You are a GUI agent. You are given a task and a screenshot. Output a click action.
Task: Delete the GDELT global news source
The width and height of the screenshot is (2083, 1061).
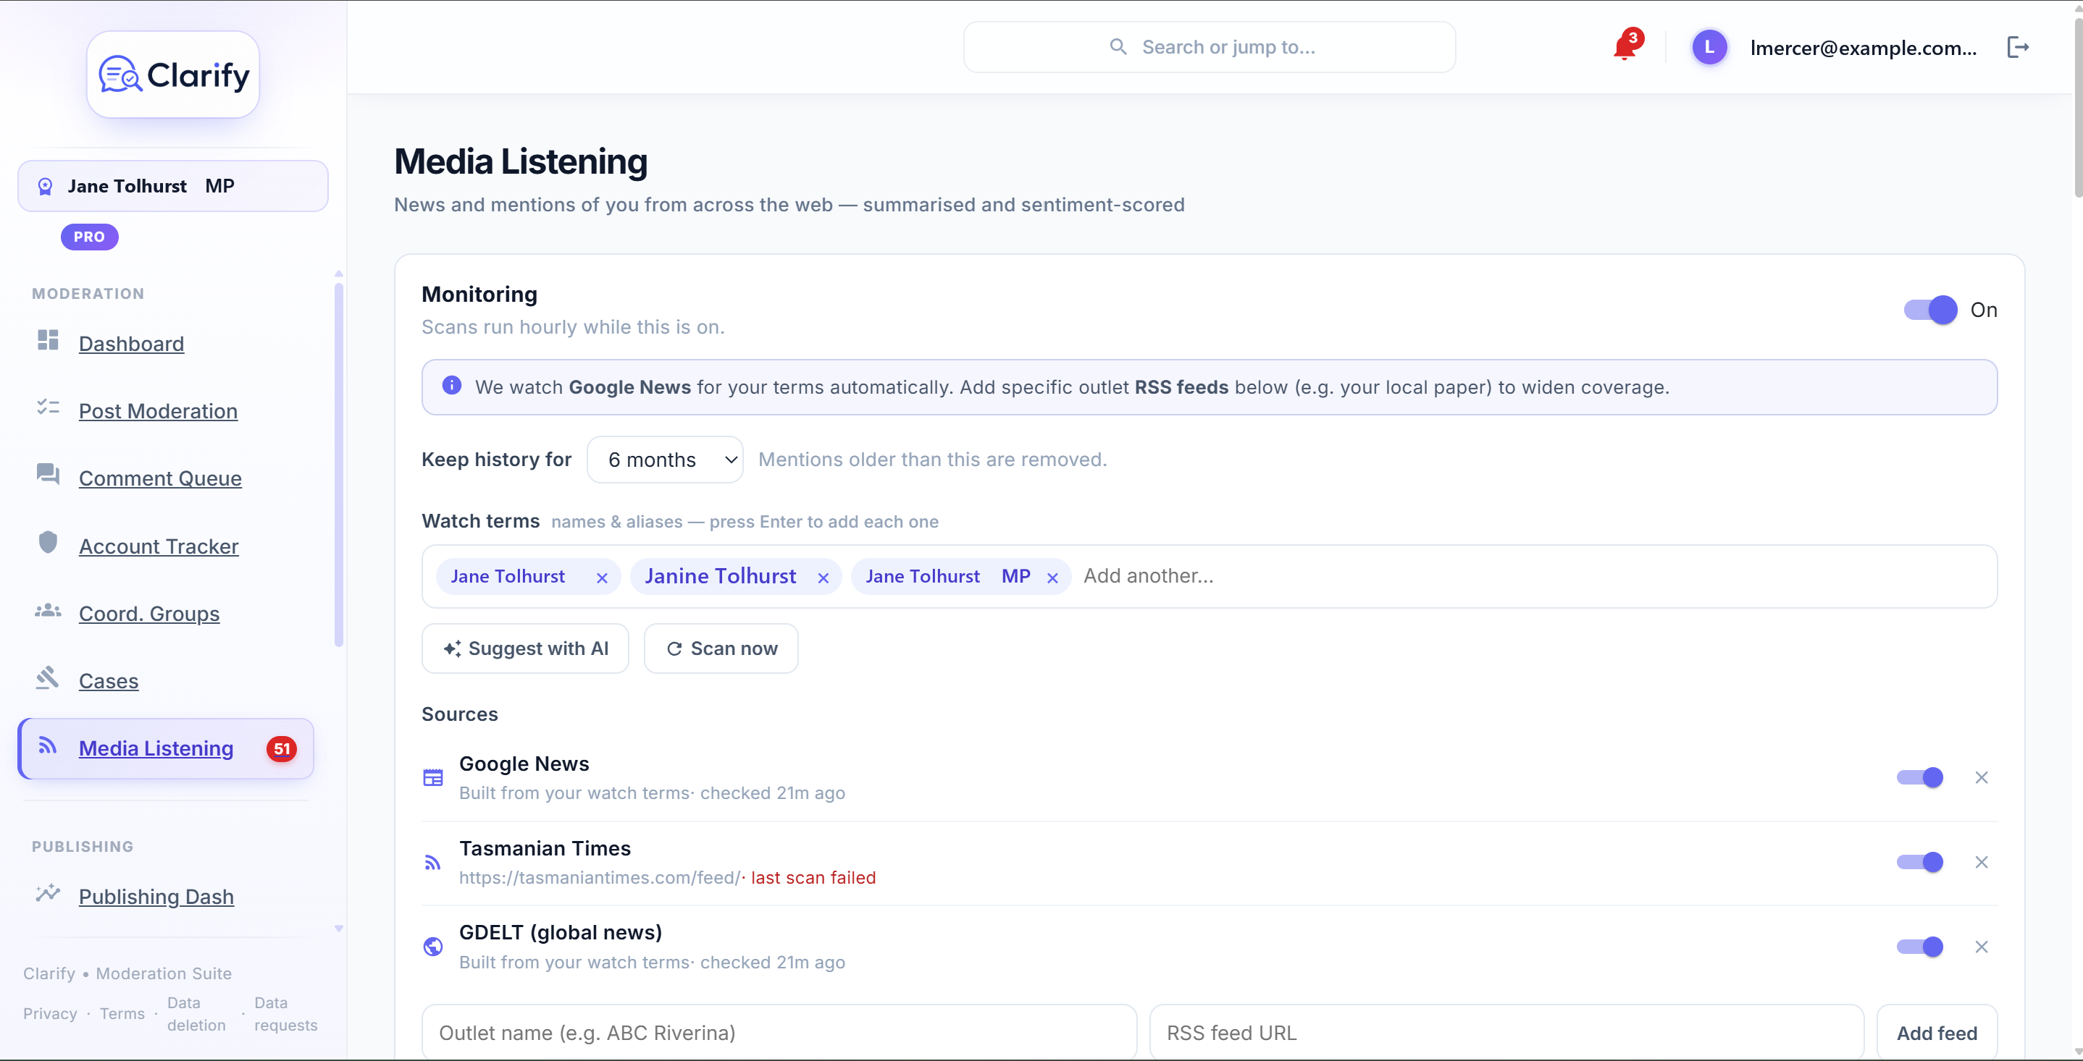pyautogui.click(x=1981, y=946)
